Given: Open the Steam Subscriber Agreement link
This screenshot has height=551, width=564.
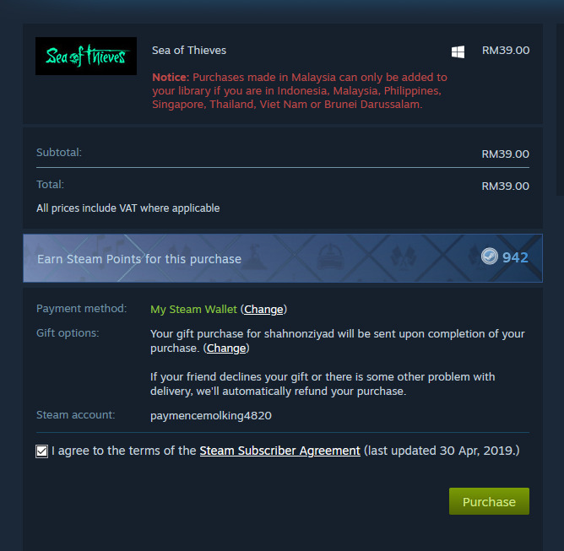Looking at the screenshot, I should point(279,451).
